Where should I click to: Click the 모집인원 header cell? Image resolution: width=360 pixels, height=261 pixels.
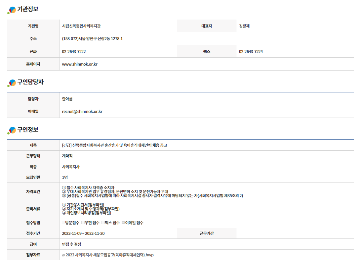(33, 177)
